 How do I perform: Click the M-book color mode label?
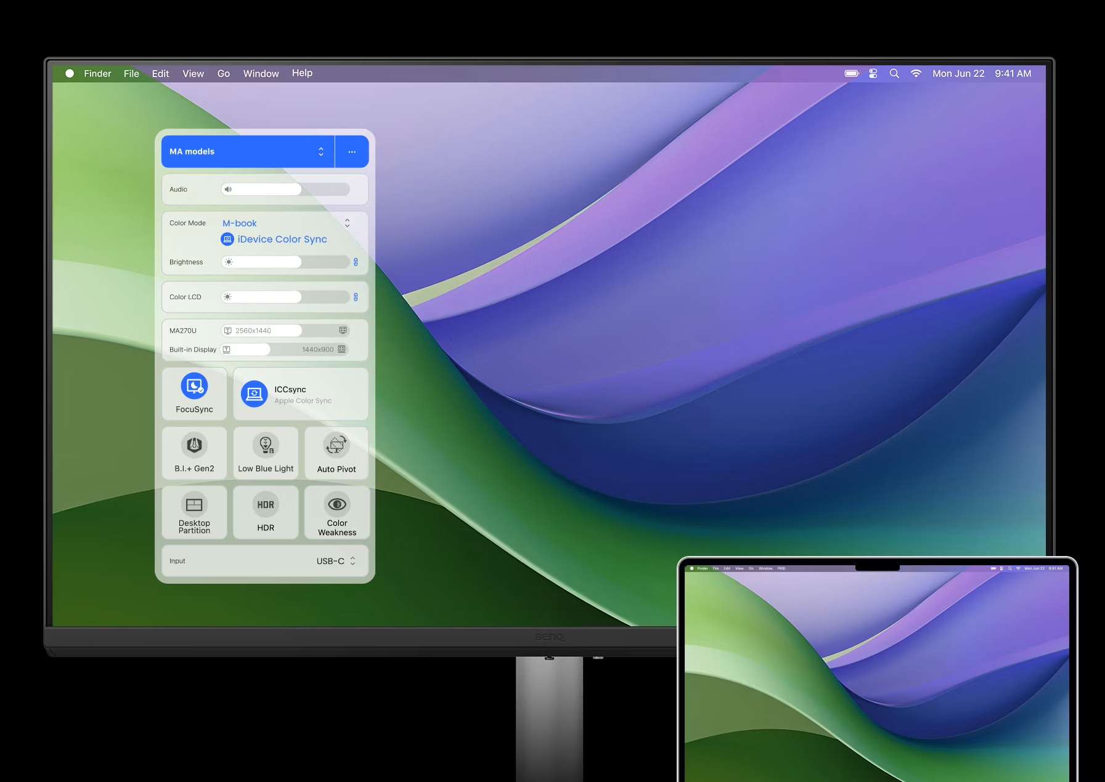(x=240, y=223)
